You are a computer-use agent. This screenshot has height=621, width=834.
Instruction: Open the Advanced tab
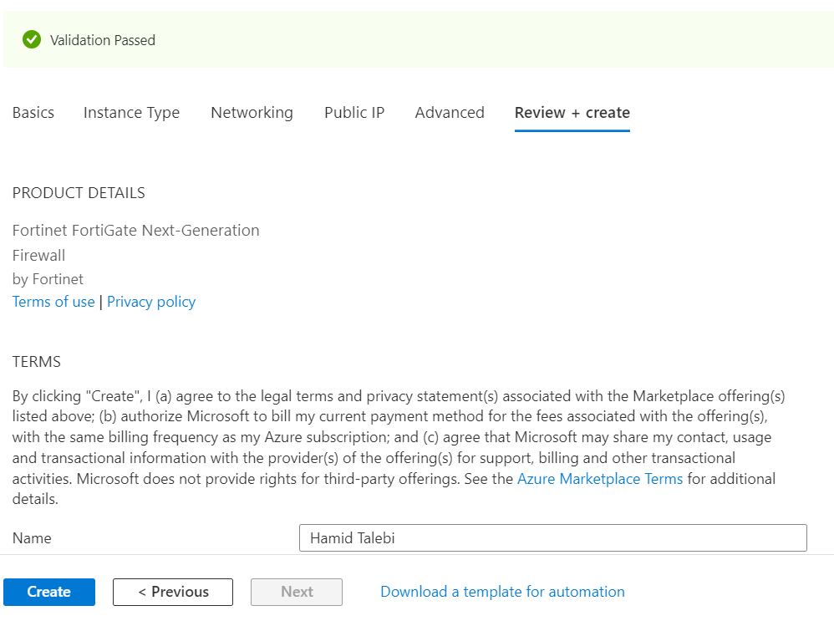(450, 113)
